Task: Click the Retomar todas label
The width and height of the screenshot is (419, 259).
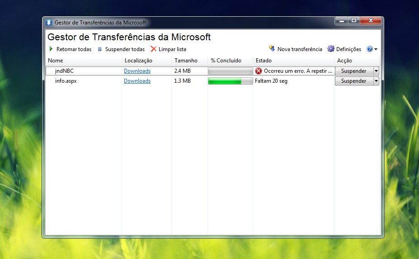Action: click(74, 49)
